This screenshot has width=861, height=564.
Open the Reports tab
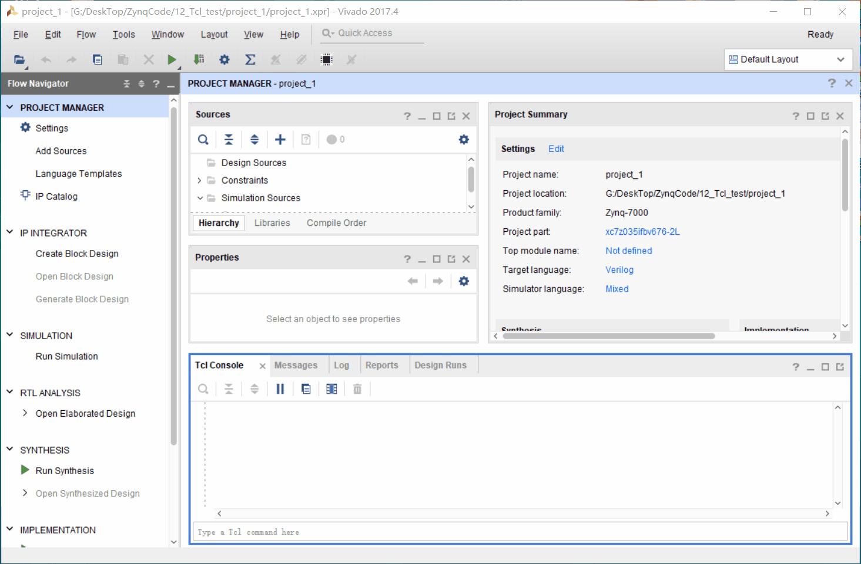click(x=382, y=365)
